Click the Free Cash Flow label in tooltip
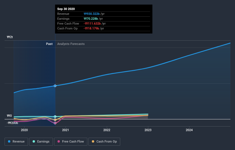 pos(68,23)
